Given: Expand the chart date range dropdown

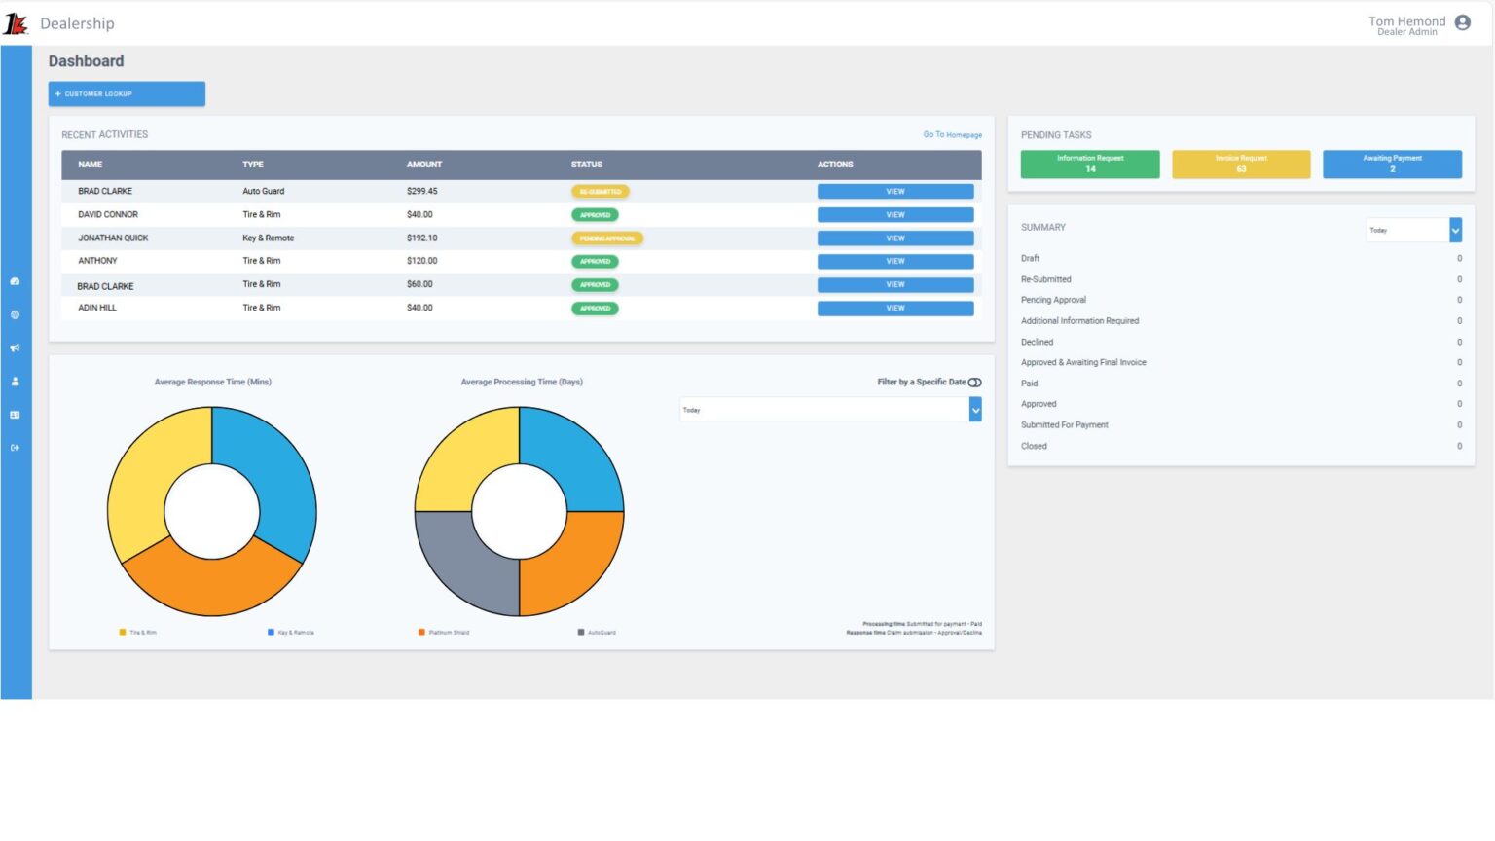Looking at the screenshot, I should [827, 409].
